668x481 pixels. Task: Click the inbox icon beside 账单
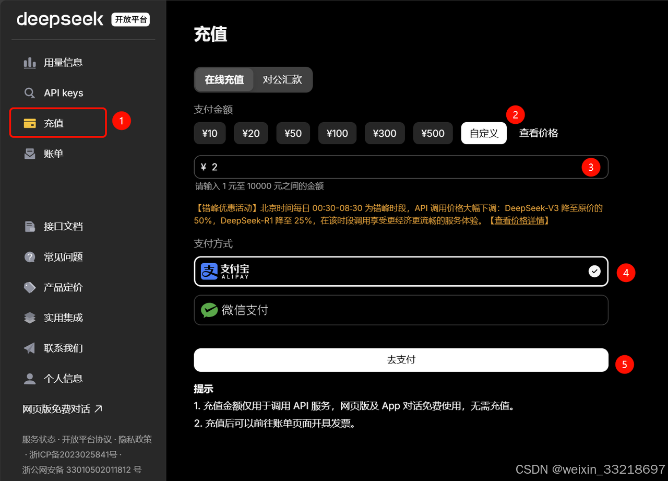click(x=30, y=154)
